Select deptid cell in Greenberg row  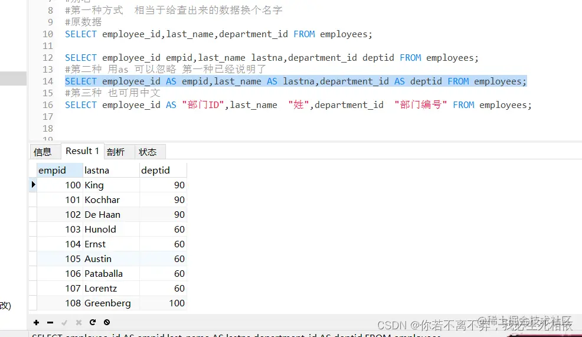pos(164,303)
